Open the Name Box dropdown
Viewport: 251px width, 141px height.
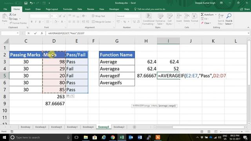pyautogui.click(x=18, y=33)
